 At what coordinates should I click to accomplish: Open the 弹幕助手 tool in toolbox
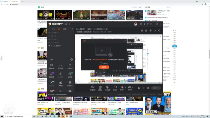click(51, 66)
